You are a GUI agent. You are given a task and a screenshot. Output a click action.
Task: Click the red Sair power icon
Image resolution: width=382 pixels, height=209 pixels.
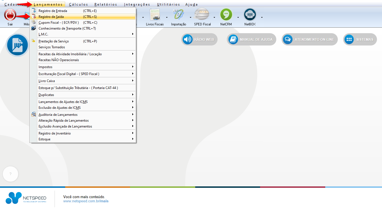10,15
